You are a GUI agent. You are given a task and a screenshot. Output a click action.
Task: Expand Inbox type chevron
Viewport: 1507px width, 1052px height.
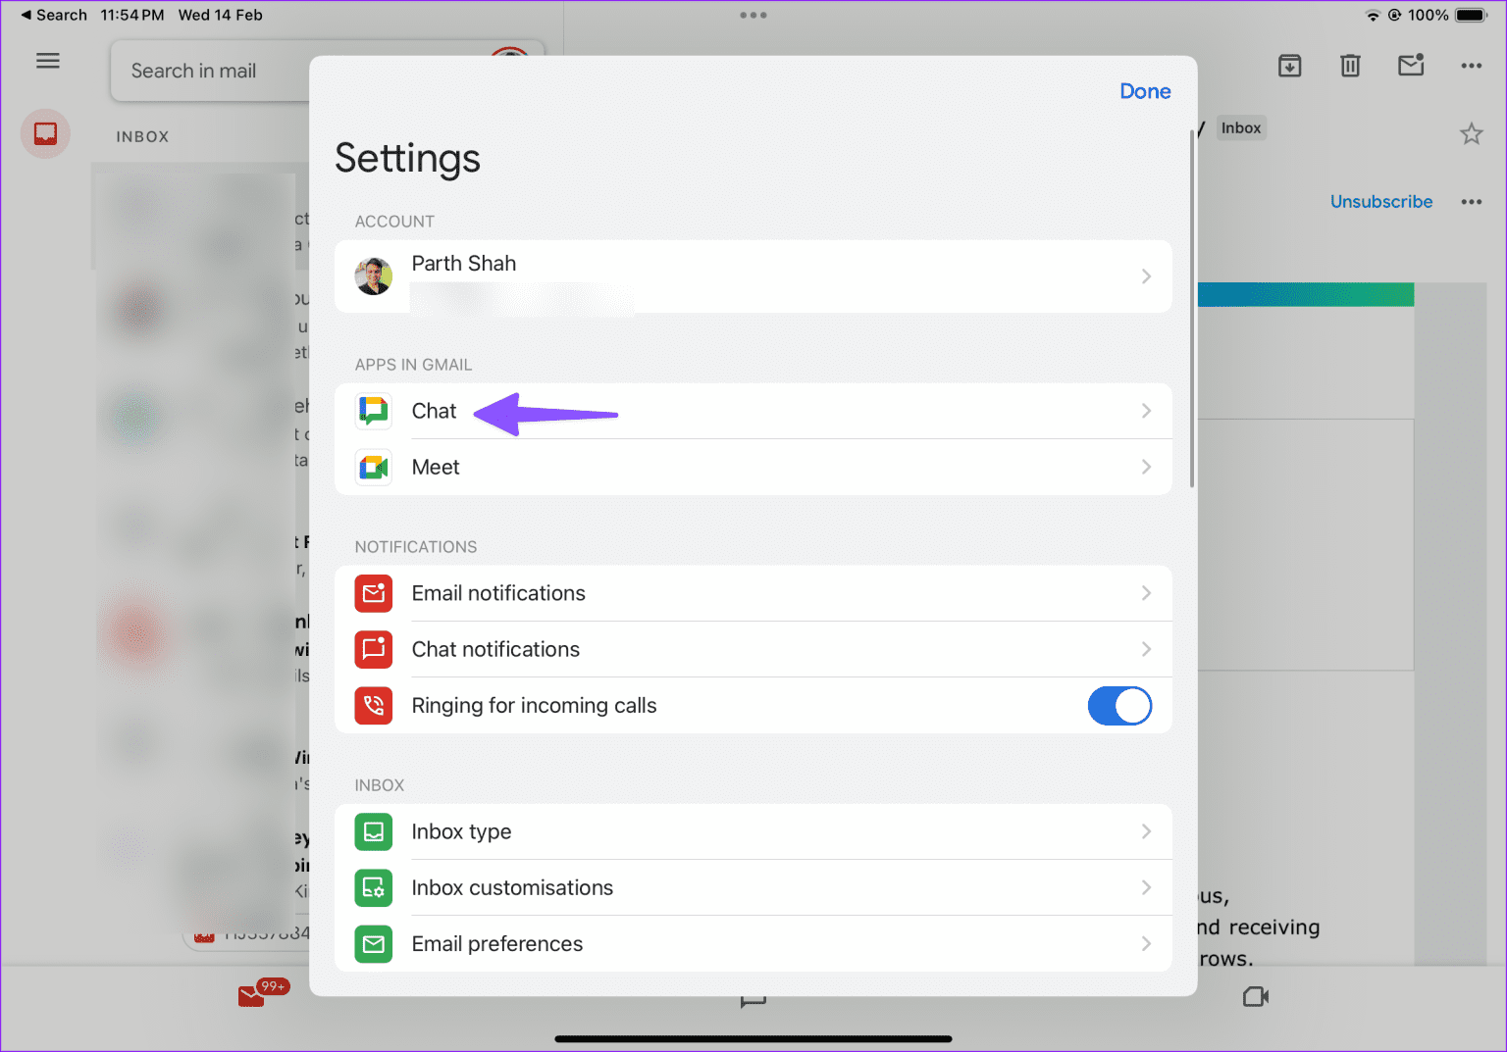click(1146, 831)
